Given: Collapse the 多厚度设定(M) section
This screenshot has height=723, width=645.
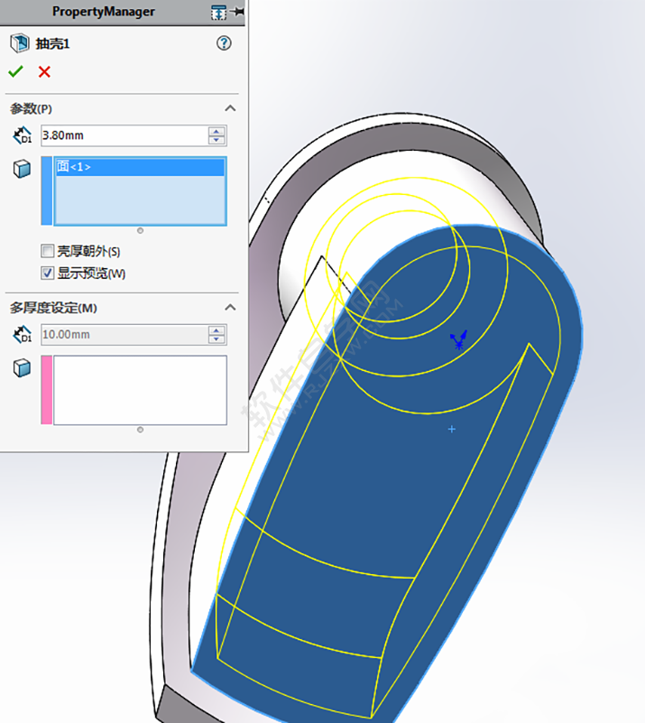Looking at the screenshot, I should pyautogui.click(x=230, y=308).
